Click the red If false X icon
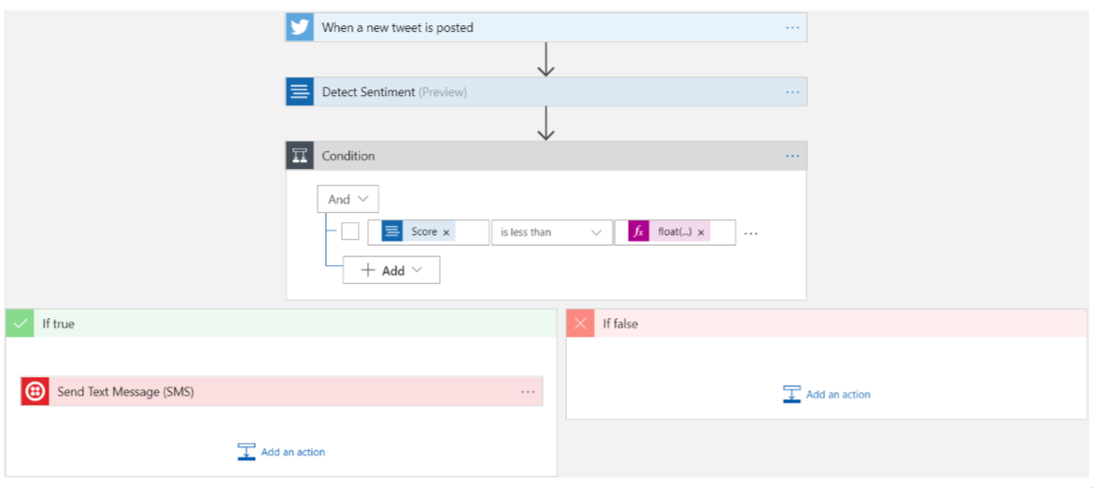 coord(580,324)
